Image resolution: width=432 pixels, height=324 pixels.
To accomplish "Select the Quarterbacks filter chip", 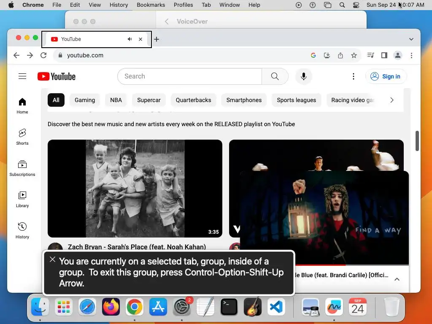I will click(x=193, y=100).
